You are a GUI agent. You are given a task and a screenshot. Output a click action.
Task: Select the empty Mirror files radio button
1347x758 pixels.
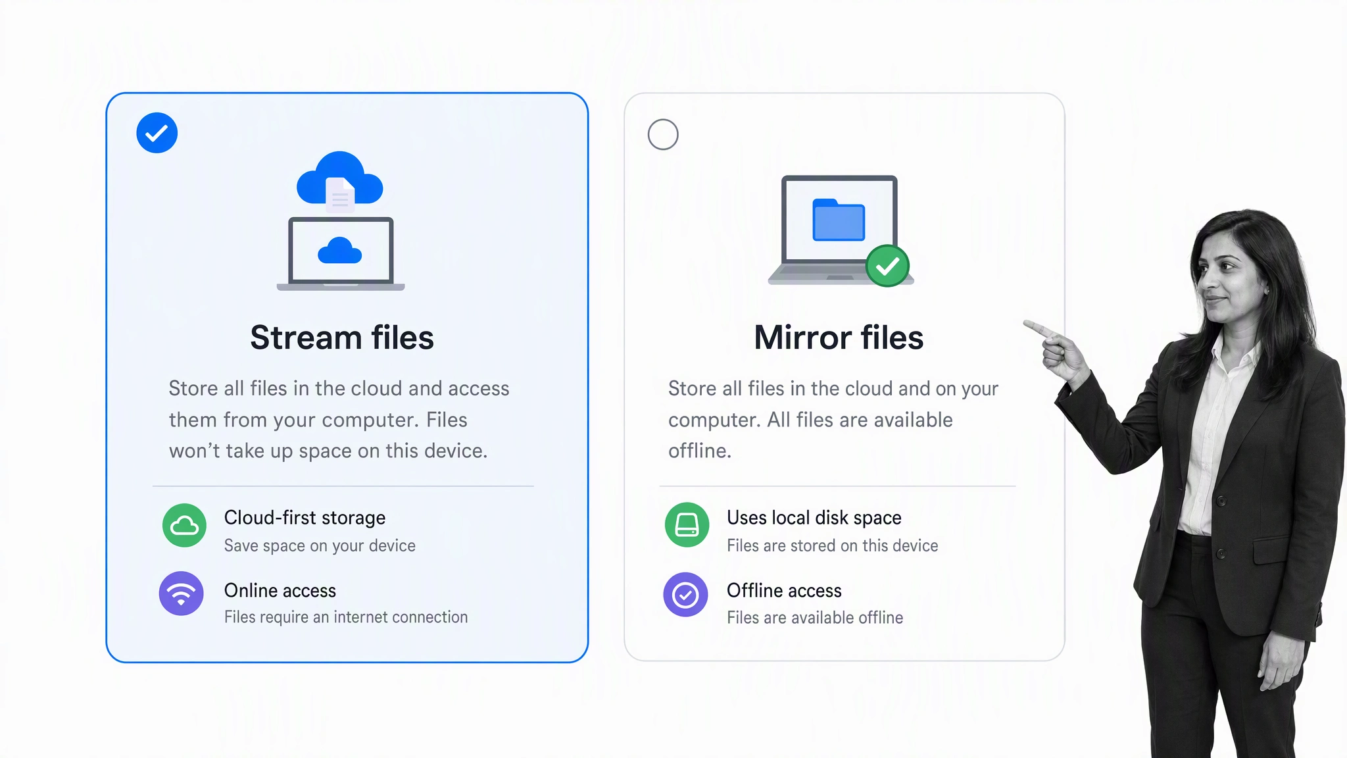(x=663, y=134)
